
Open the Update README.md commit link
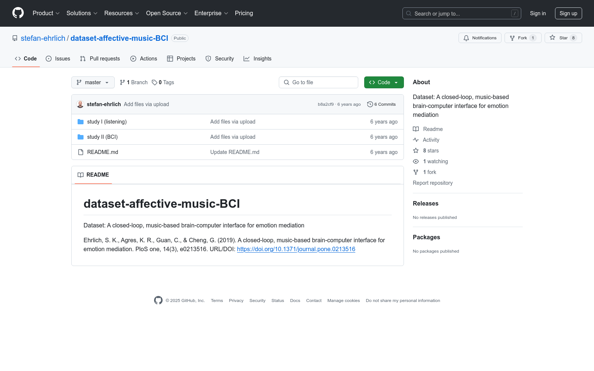coord(235,152)
